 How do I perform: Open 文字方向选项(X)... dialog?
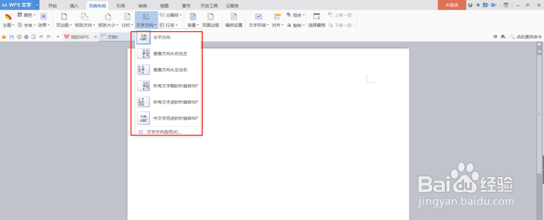[168, 132]
